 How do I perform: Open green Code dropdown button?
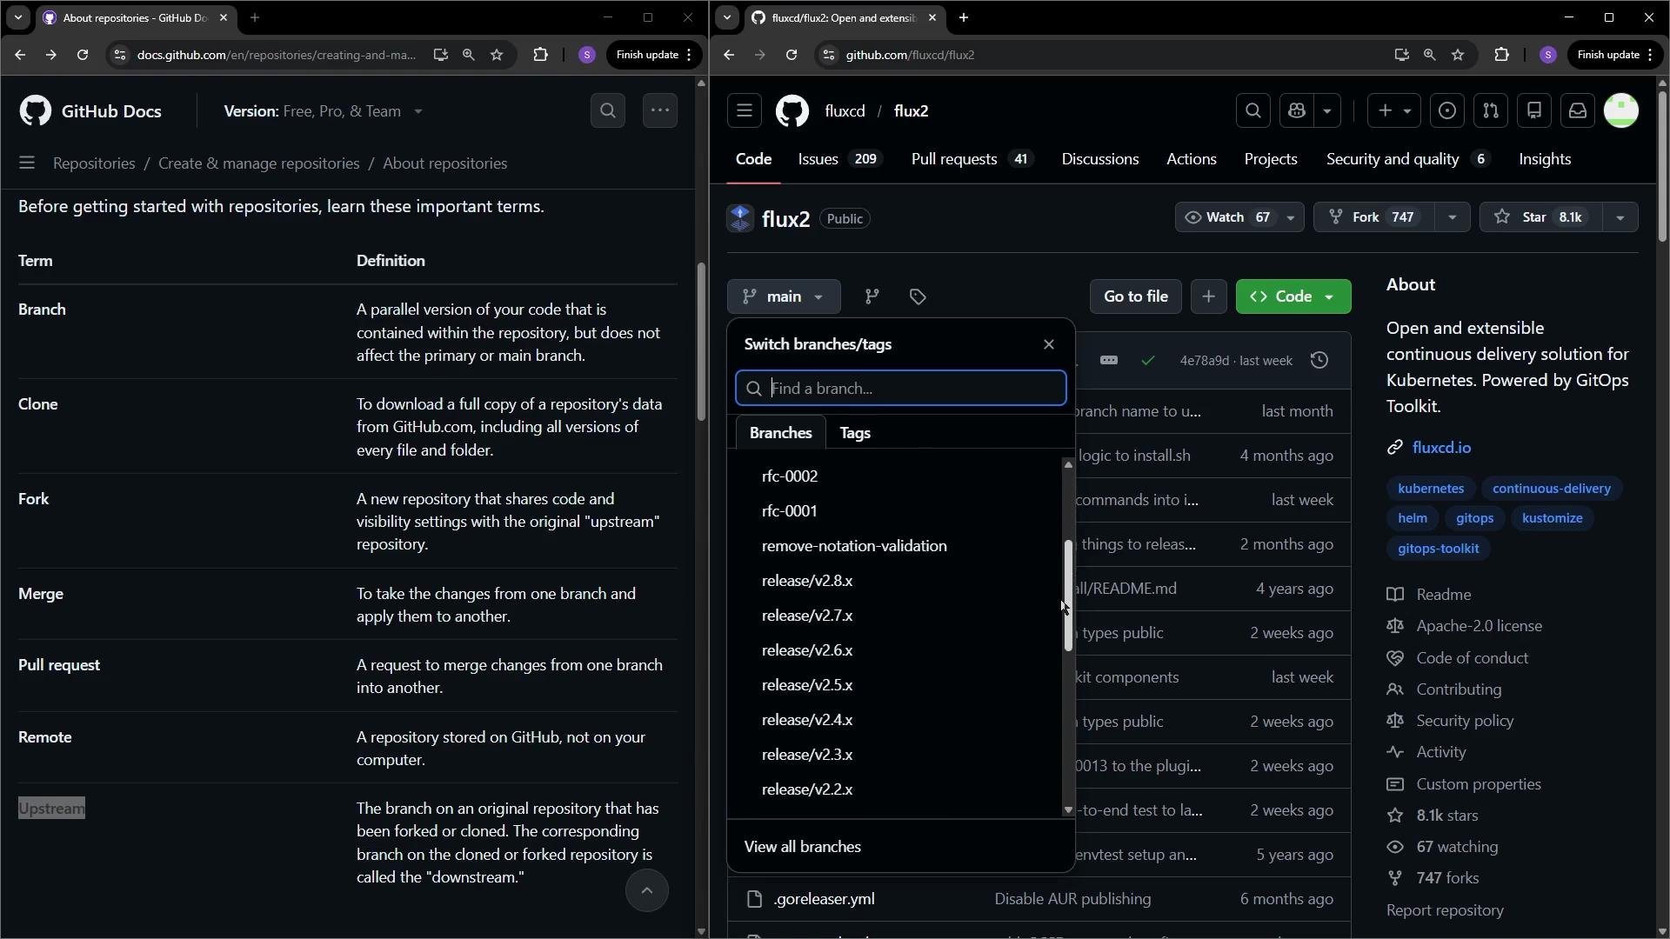[1293, 296]
